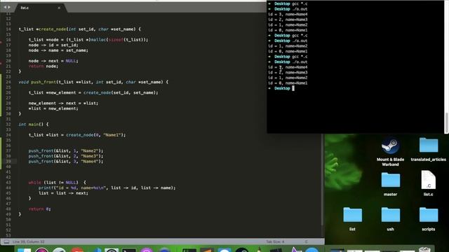The image size is (449, 252).
Task: Click the push_front function definition name
Action: 43,82
